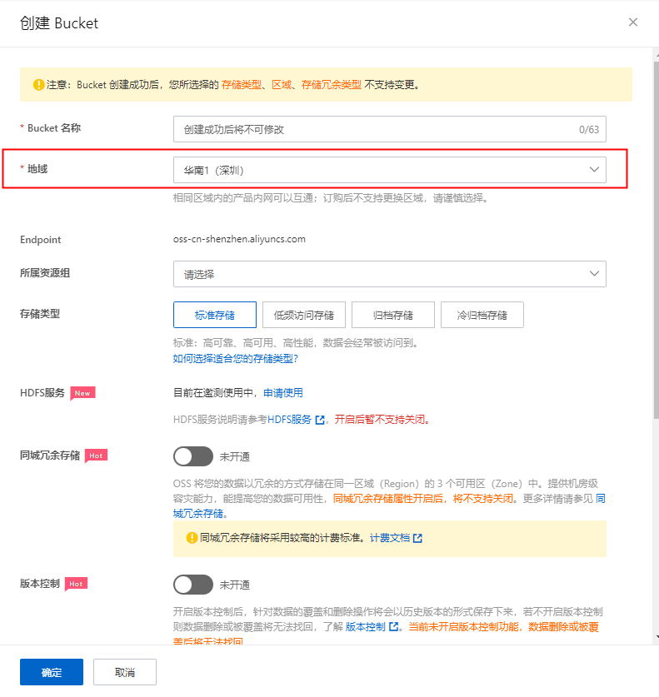
Task: Click the 地域 dropdown chevron arrow
Action: coord(594,169)
